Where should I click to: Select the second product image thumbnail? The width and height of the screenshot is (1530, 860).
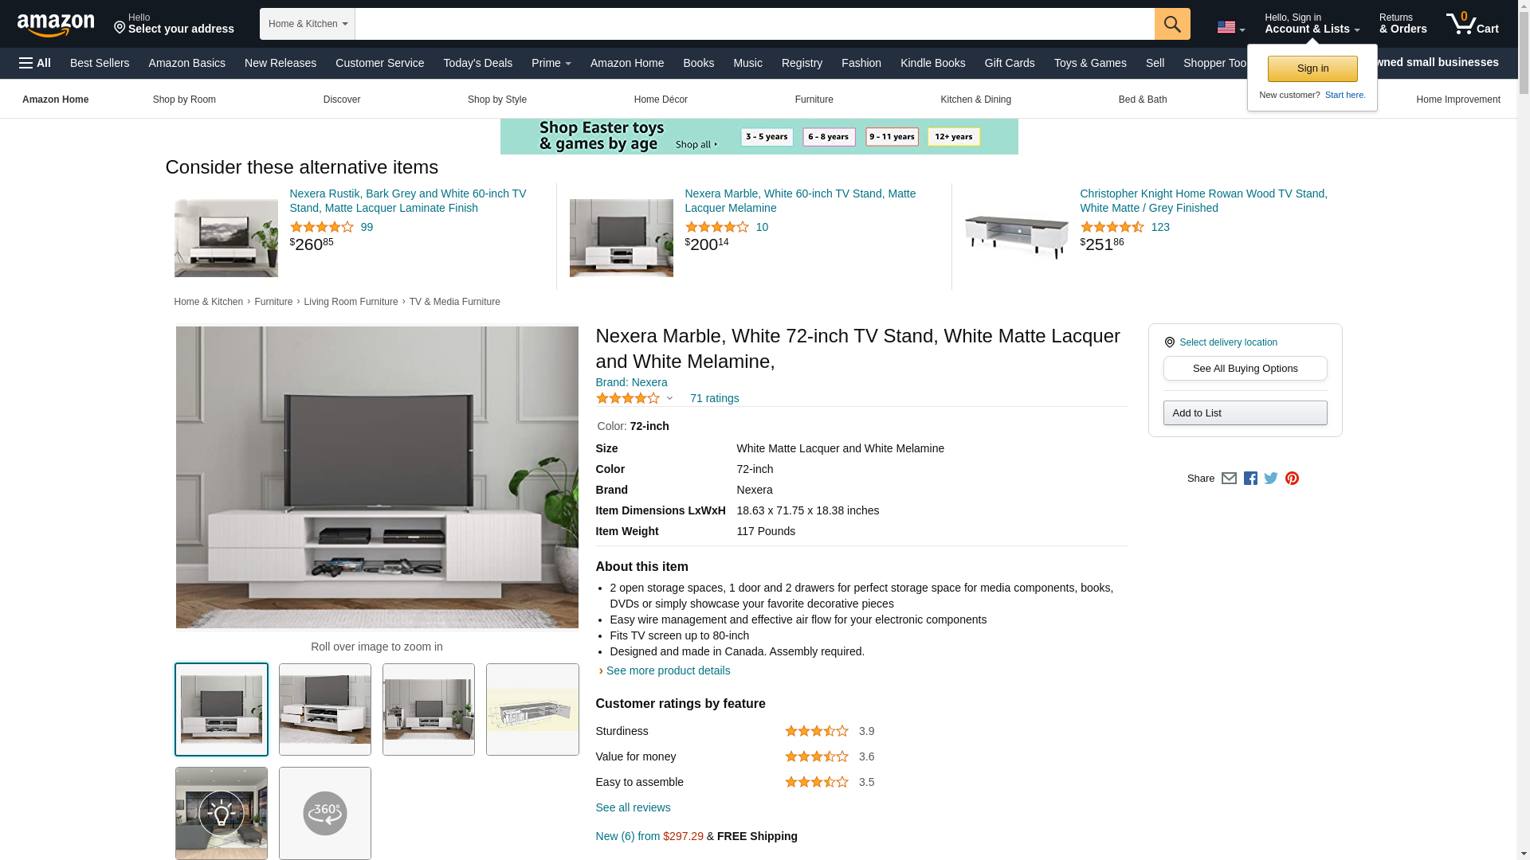(325, 709)
